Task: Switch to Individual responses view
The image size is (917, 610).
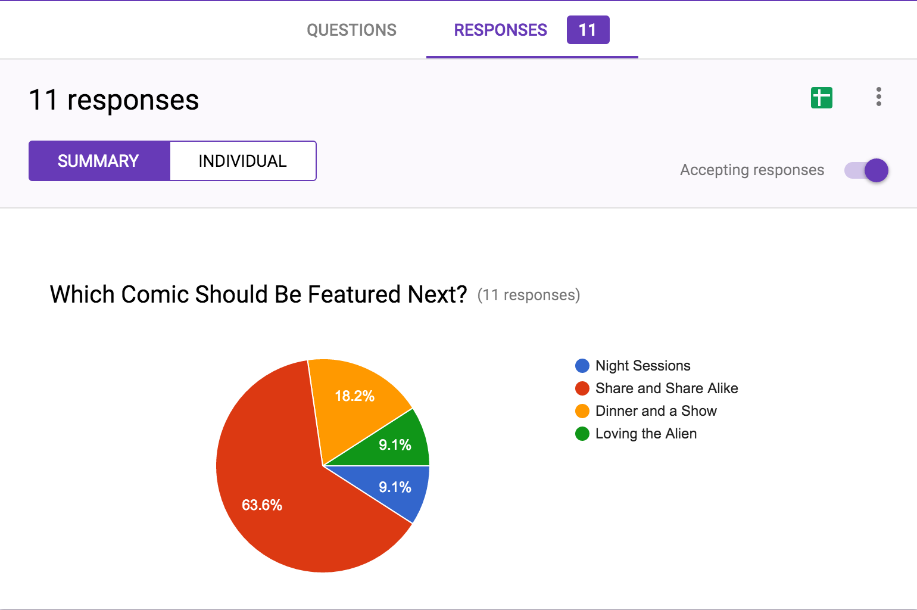Action: 243,161
